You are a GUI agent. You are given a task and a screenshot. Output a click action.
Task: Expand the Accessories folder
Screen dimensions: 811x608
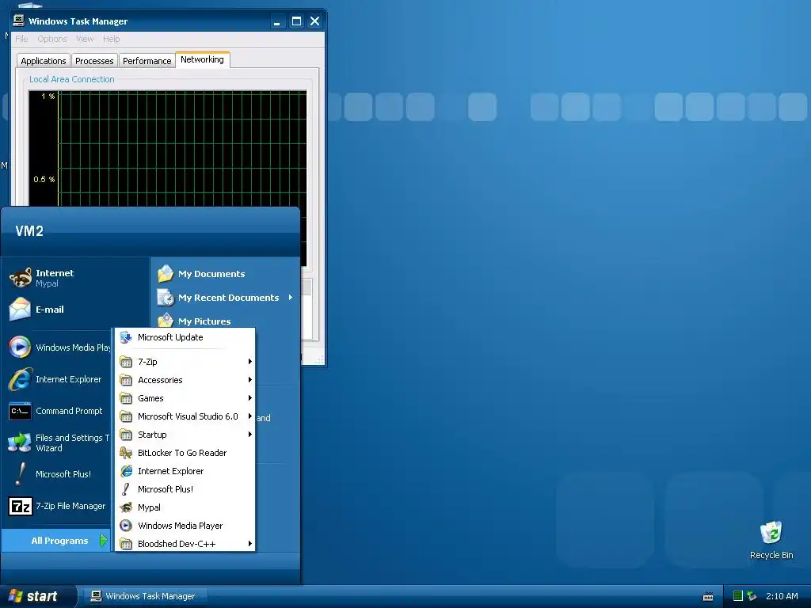185,380
